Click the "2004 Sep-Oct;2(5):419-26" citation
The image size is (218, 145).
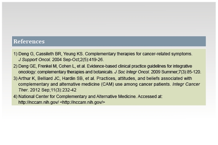point(77,60)
